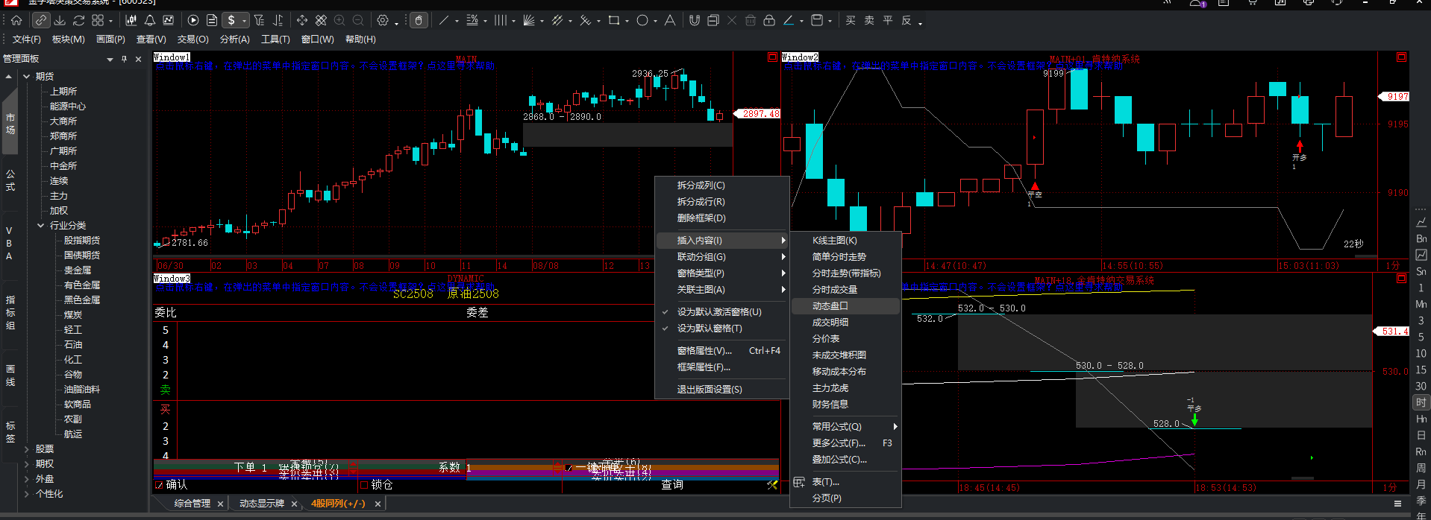Expand the 股票 tree node
1431x520 pixels.
[x=27, y=449]
